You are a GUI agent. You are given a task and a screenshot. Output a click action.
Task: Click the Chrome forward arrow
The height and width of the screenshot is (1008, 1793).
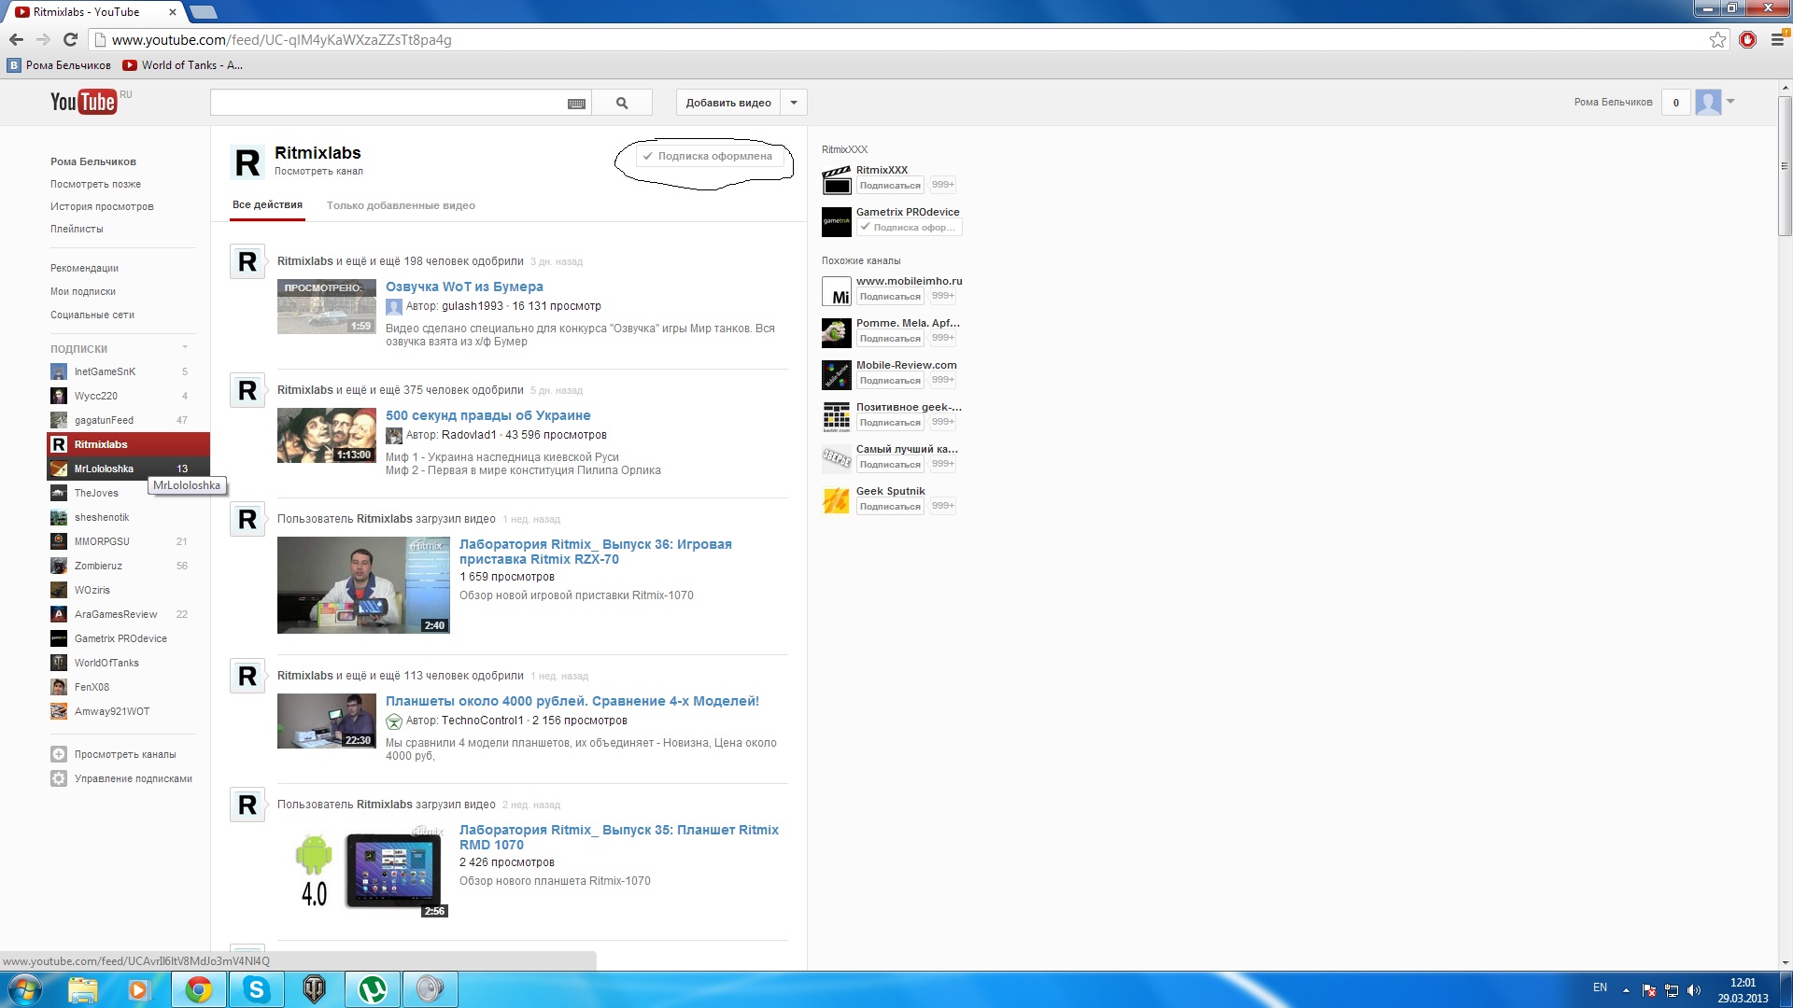pos(43,39)
